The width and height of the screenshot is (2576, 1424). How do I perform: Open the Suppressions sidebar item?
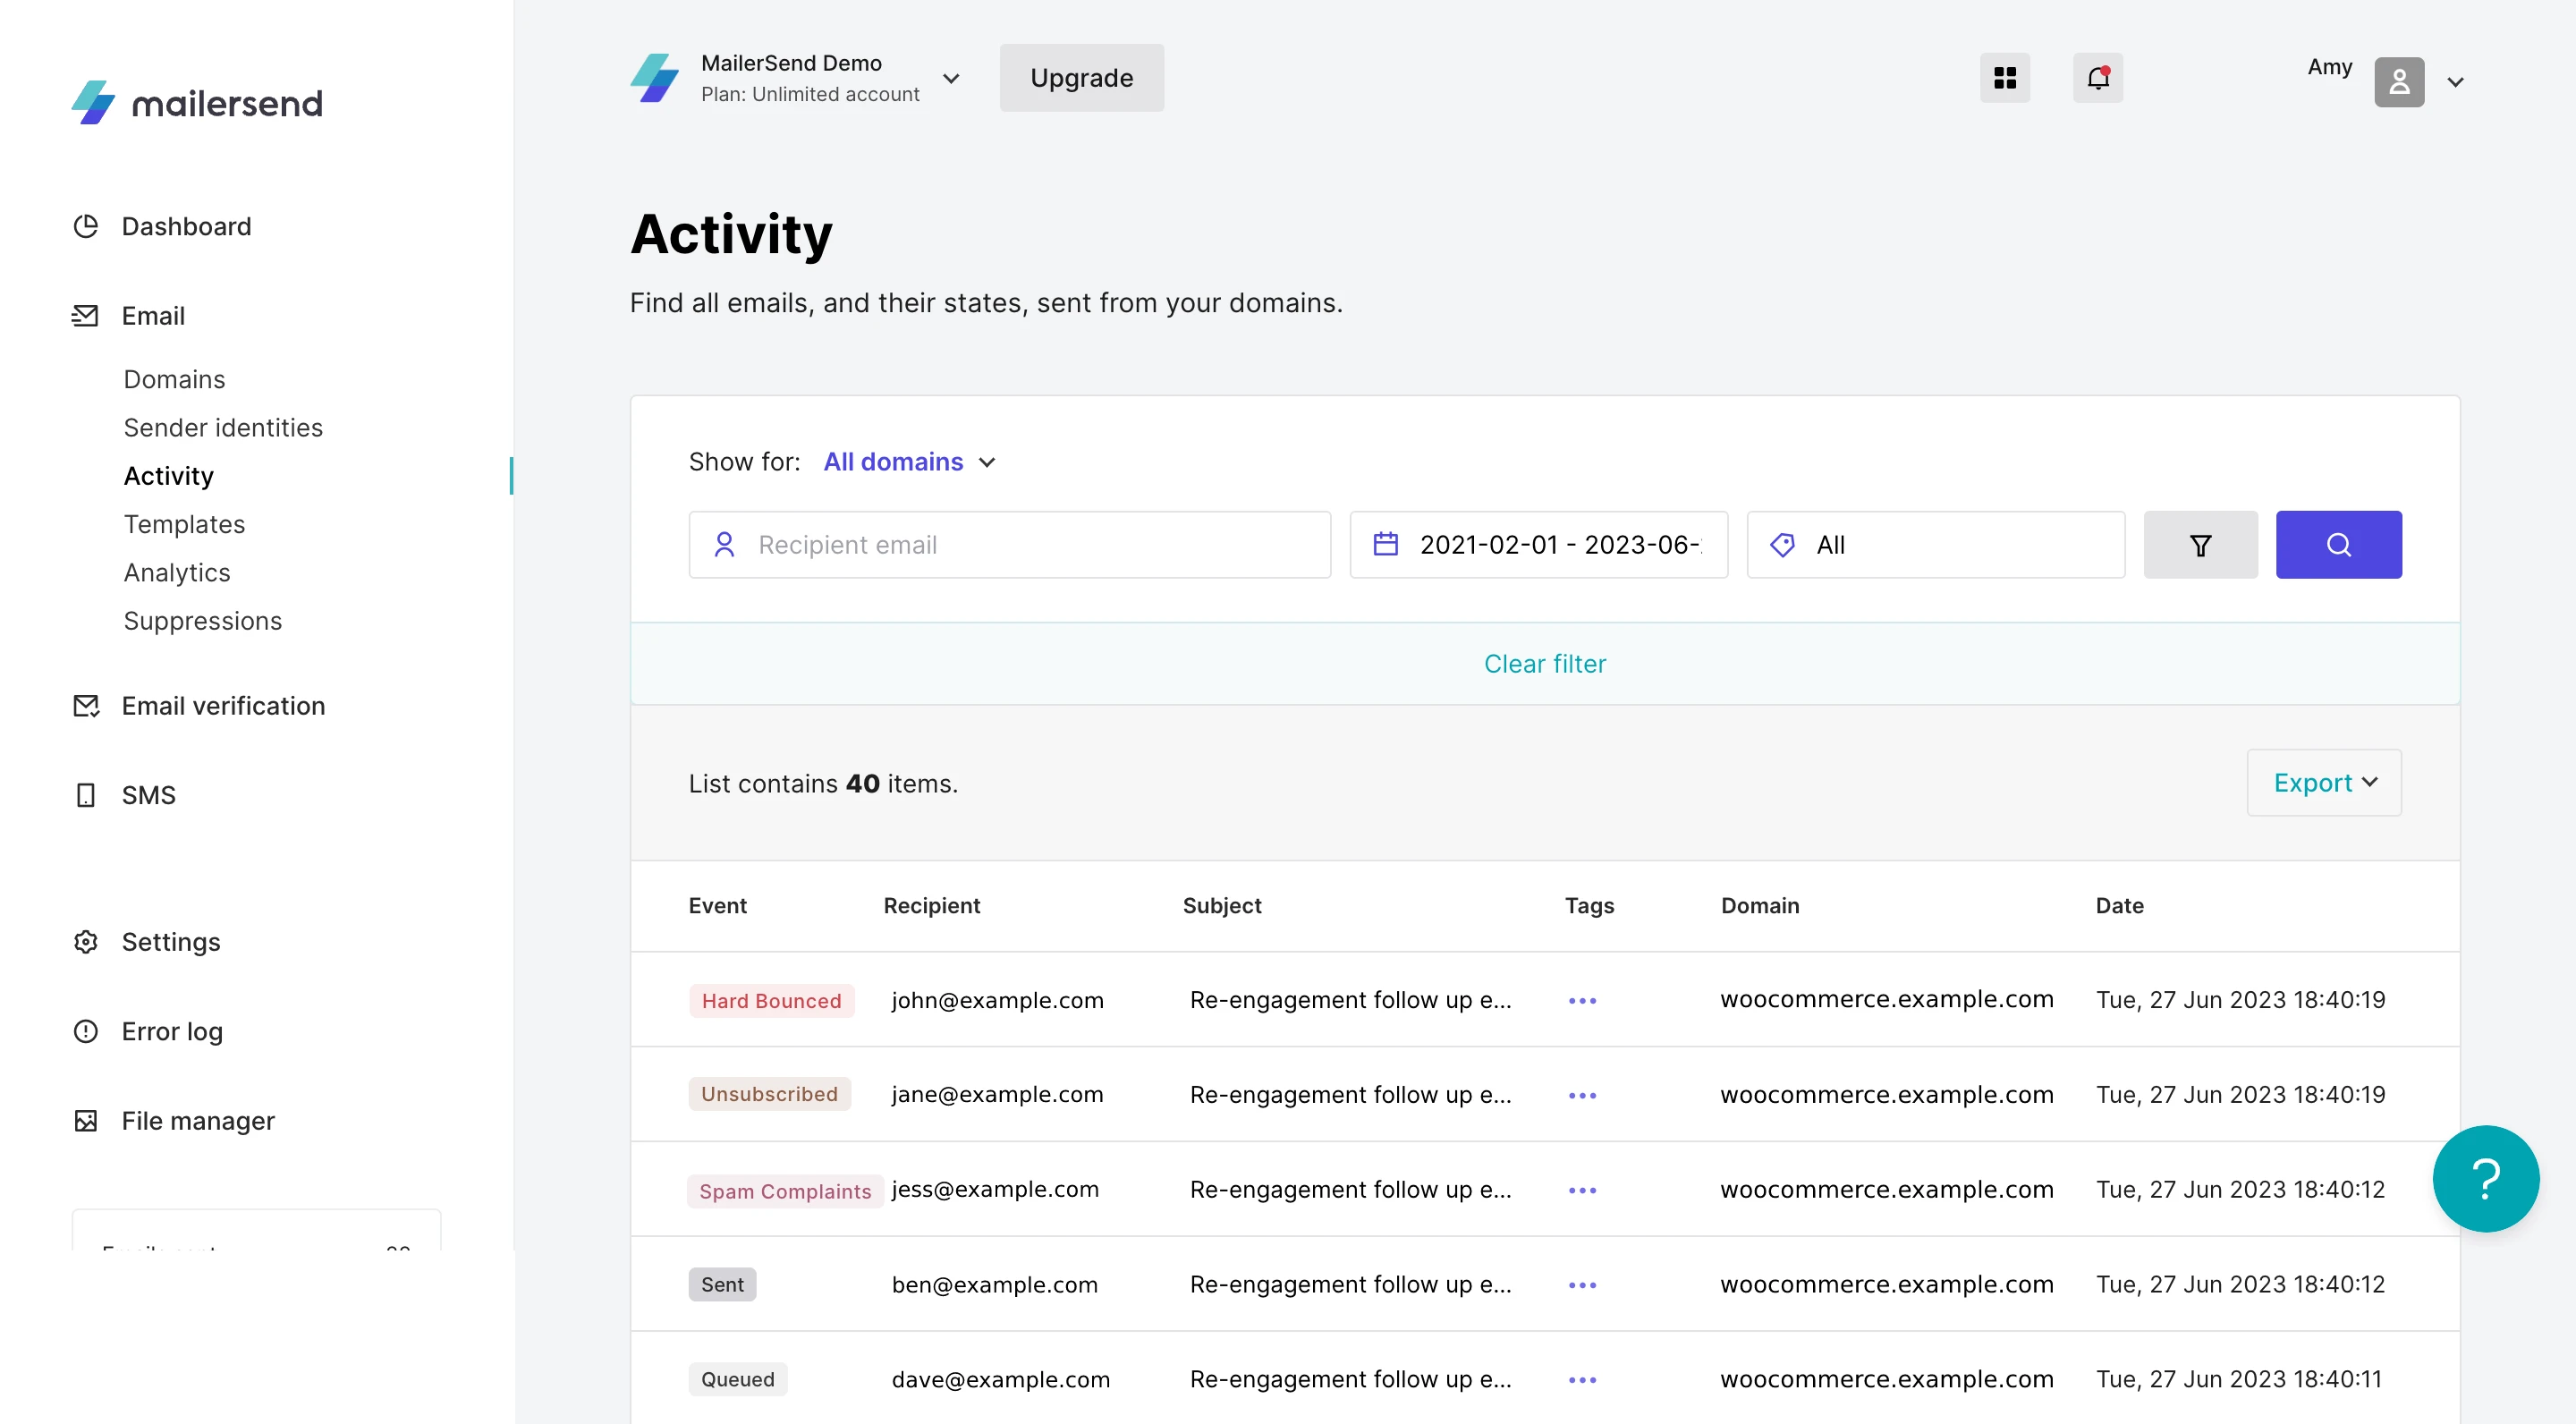click(202, 621)
